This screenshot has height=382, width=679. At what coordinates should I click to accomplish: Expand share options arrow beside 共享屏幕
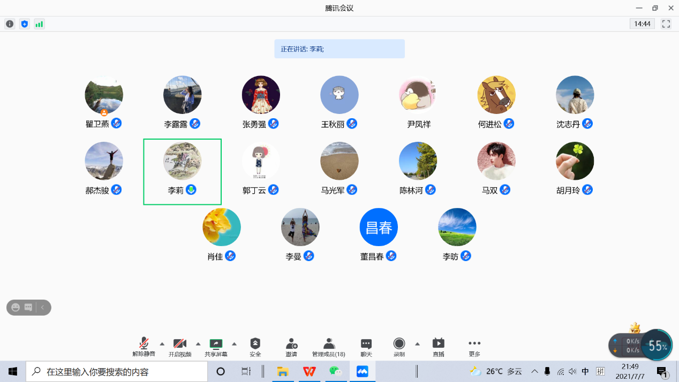(234, 344)
